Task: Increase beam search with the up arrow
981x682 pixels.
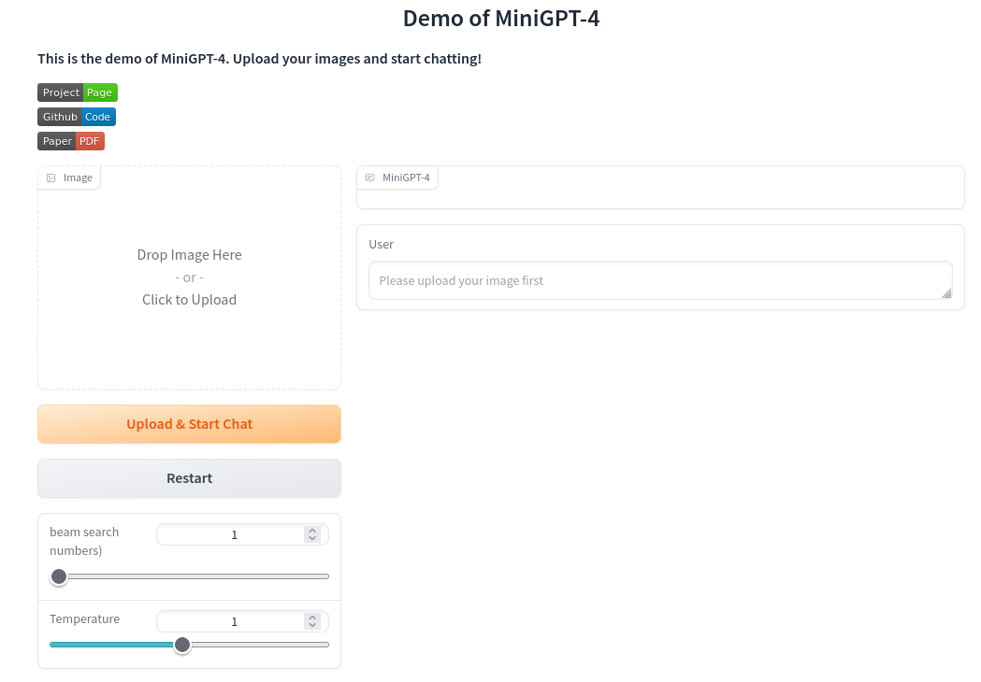Action: click(x=312, y=531)
